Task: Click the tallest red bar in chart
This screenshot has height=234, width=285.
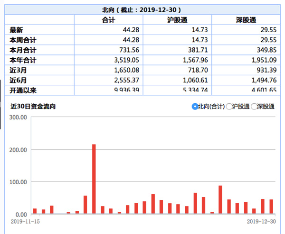Action: [x=94, y=179]
